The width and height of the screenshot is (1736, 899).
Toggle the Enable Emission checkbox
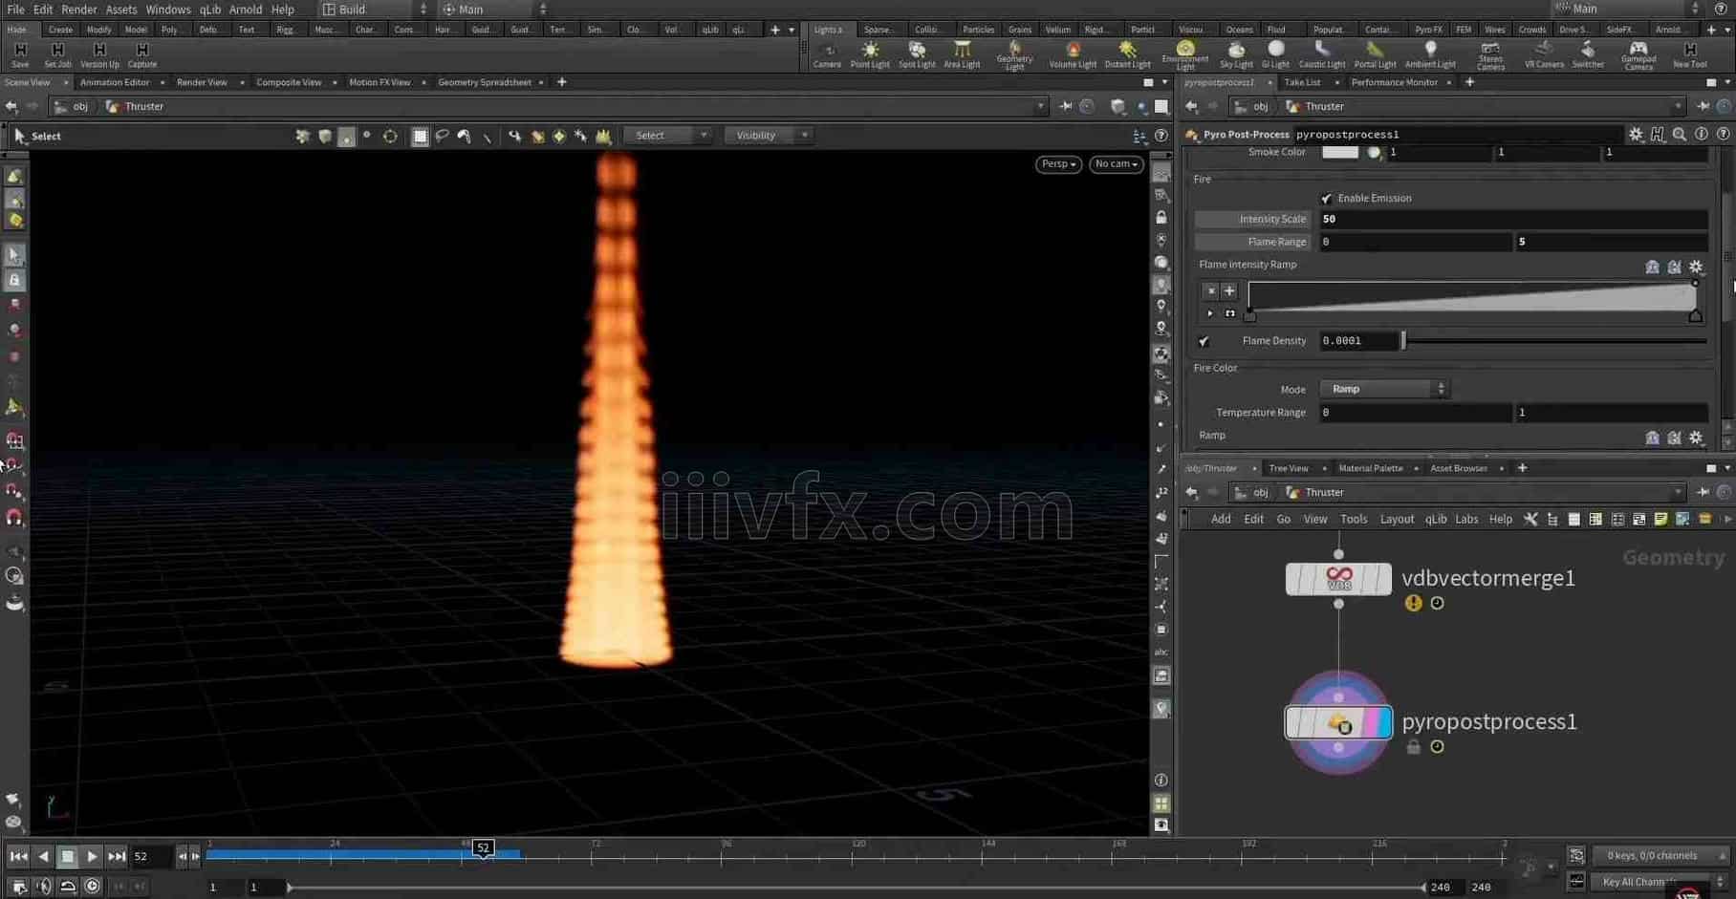[1326, 199]
